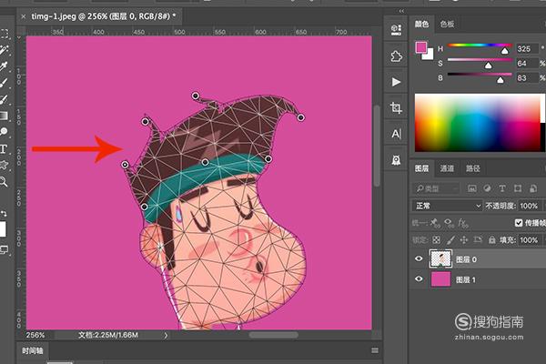
Task: Click the 不透明度 100% field
Action: (528, 206)
